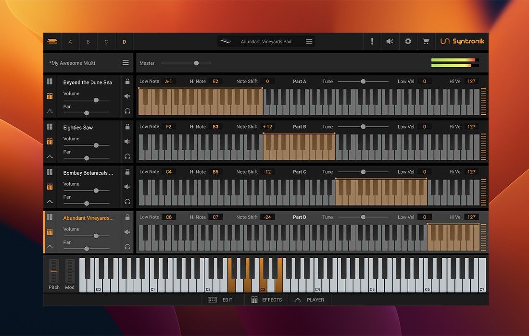
Task: Switch to part tab B
Action: (x=88, y=42)
